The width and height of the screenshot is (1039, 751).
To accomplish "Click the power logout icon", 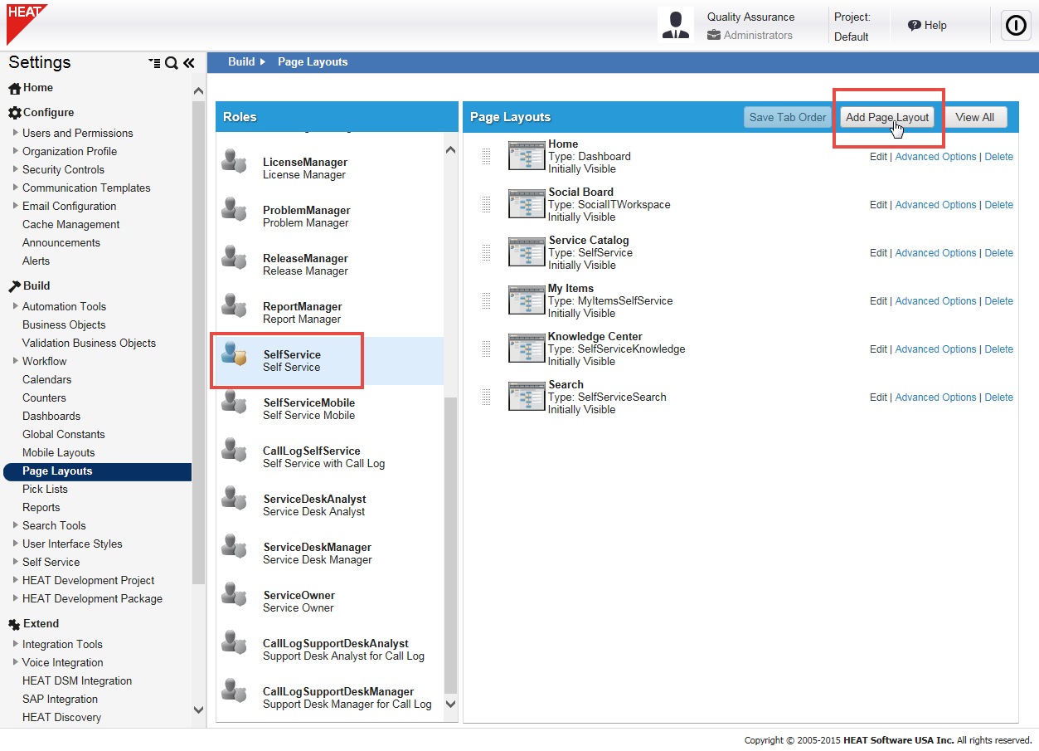I will (1015, 26).
